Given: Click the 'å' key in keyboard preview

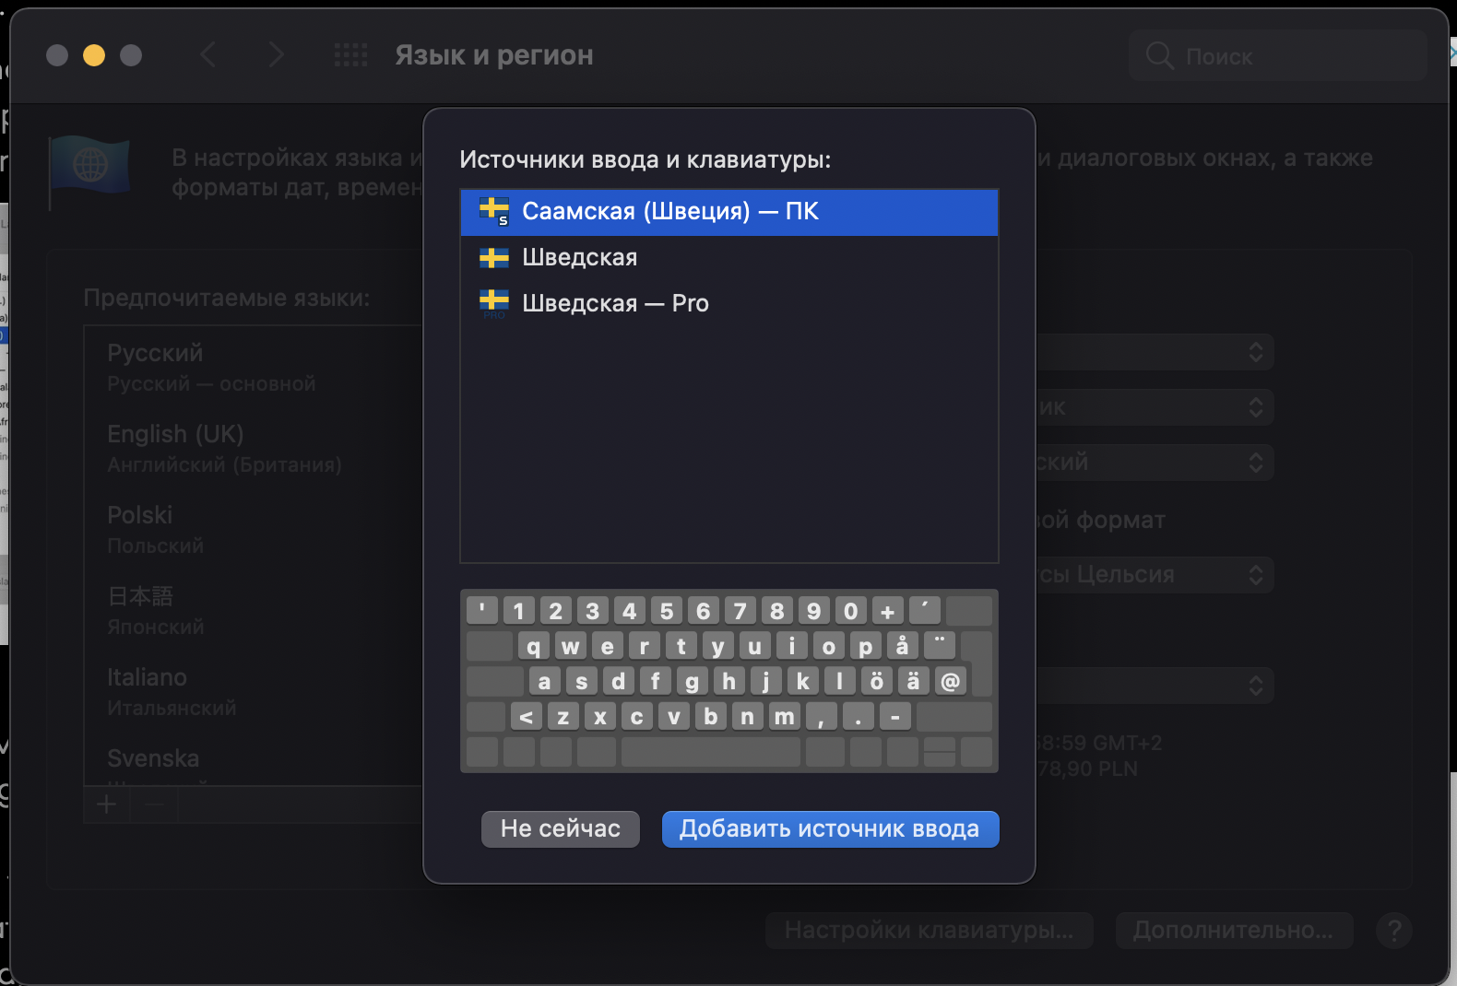Looking at the screenshot, I should [x=902, y=646].
